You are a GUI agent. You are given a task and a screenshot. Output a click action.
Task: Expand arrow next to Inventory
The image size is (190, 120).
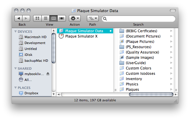point(171,79)
